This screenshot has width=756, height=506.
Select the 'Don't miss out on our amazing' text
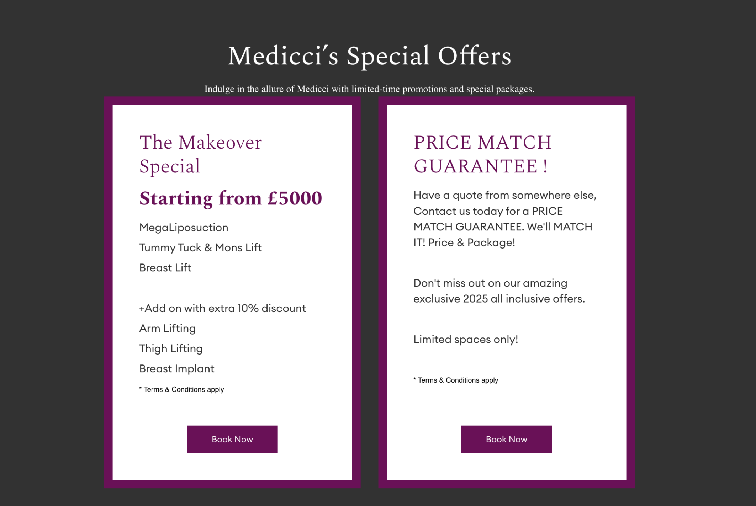[x=490, y=283]
